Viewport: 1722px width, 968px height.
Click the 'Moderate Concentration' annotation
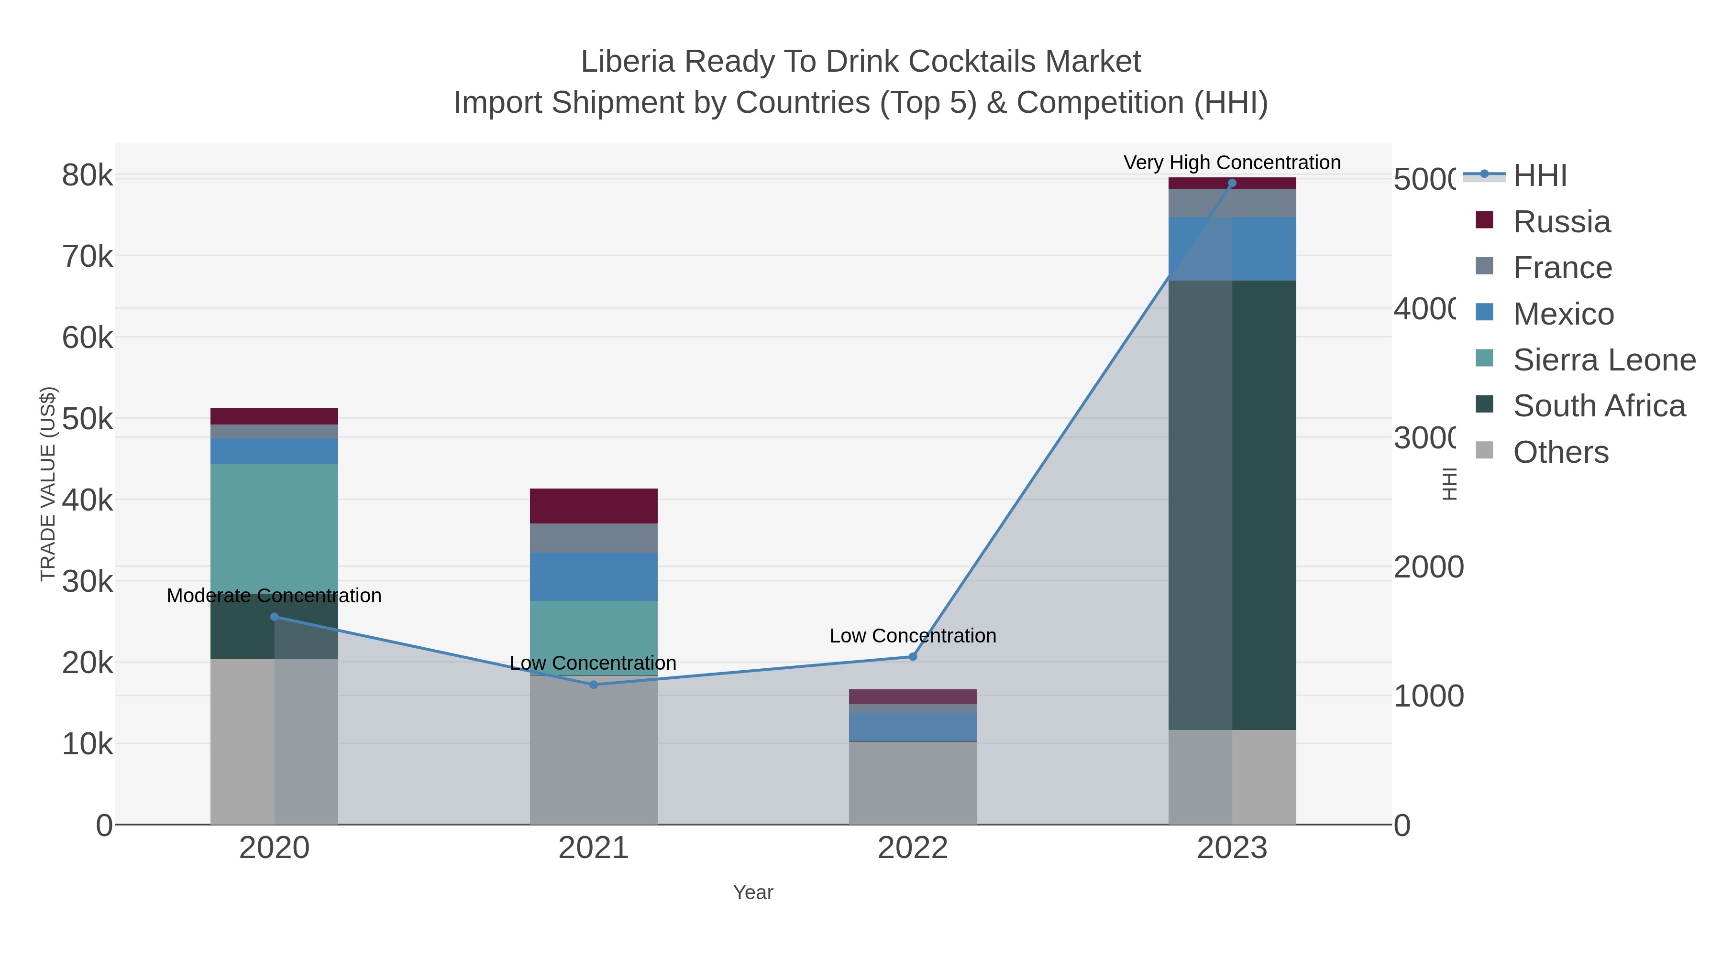(274, 595)
